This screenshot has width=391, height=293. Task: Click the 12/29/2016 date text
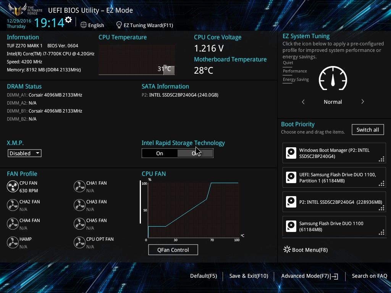point(19,21)
